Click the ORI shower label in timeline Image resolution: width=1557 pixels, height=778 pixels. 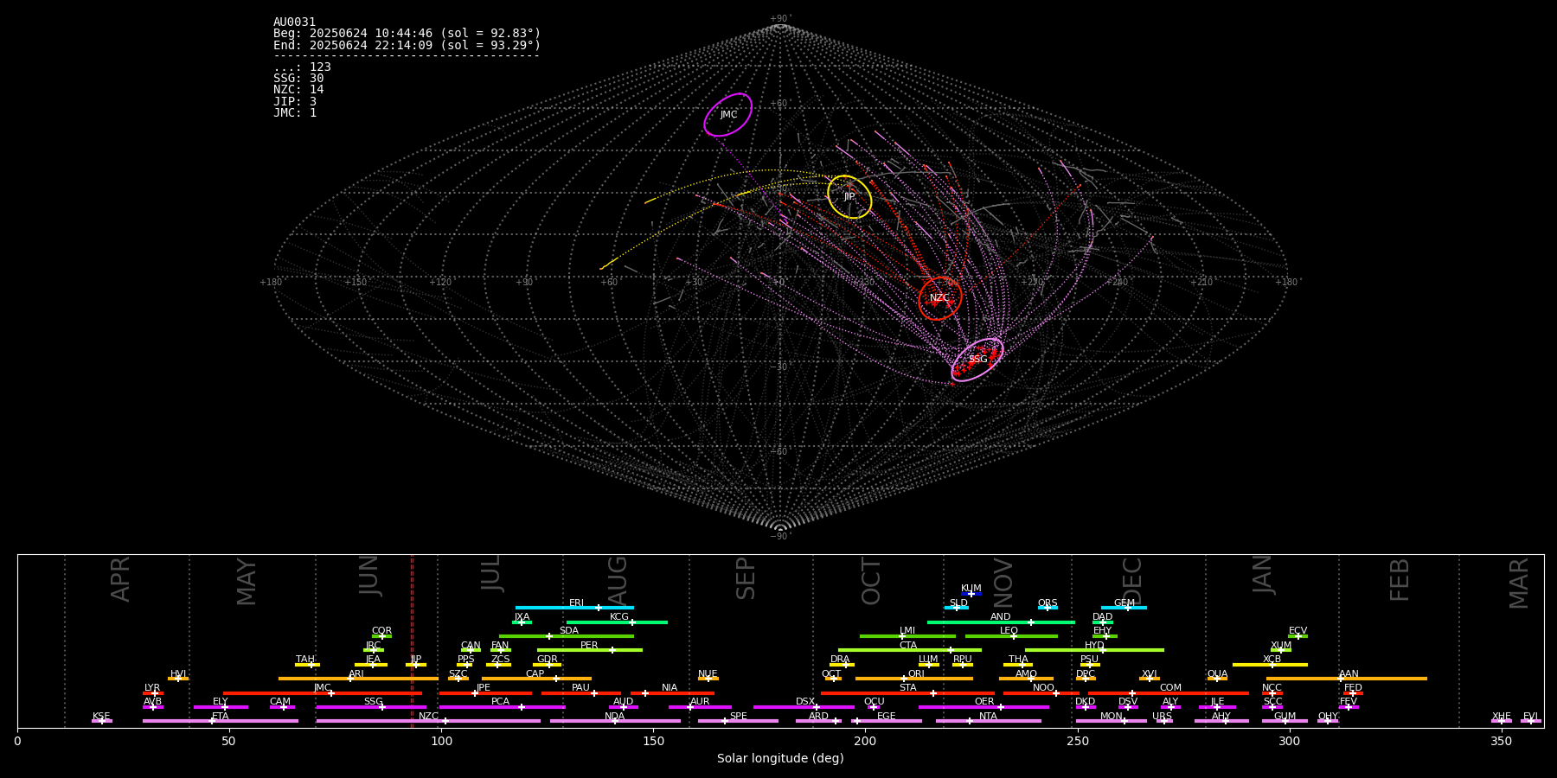(916, 674)
